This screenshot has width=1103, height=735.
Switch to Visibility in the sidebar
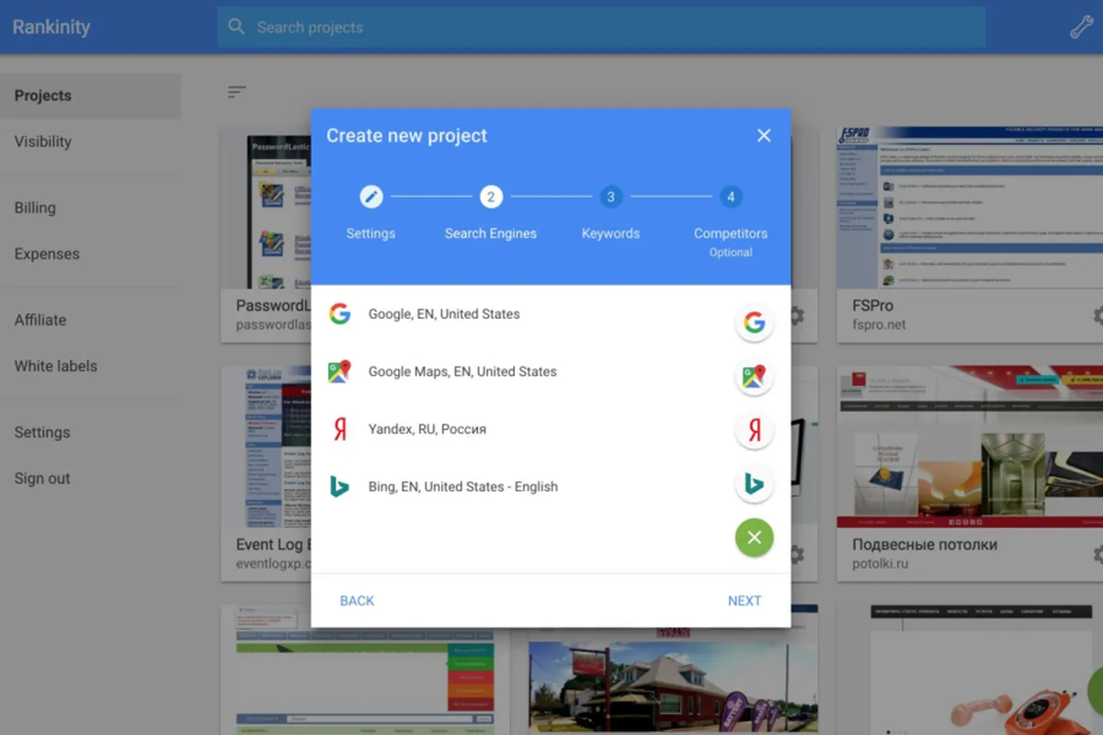coord(90,141)
